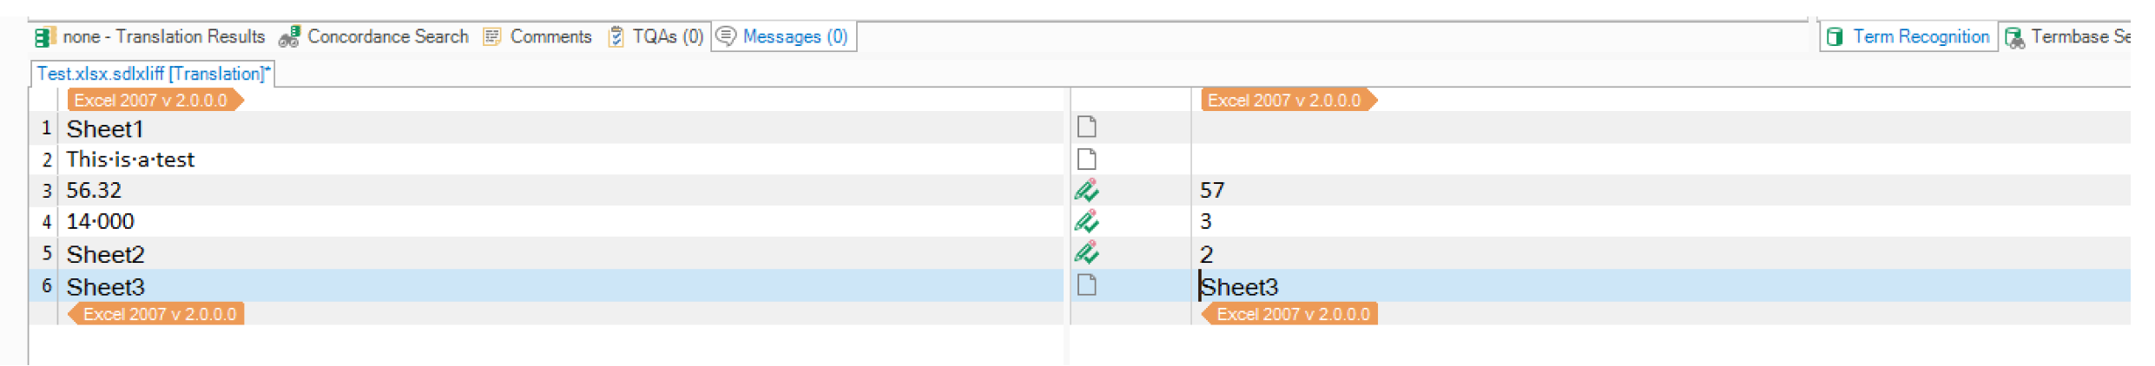Viewport: 2155px width, 366px height.
Task: Click the Translation Results panel icon
Action: click(44, 37)
